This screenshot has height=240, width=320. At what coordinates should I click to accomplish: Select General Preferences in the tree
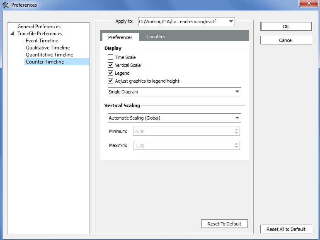(x=39, y=27)
